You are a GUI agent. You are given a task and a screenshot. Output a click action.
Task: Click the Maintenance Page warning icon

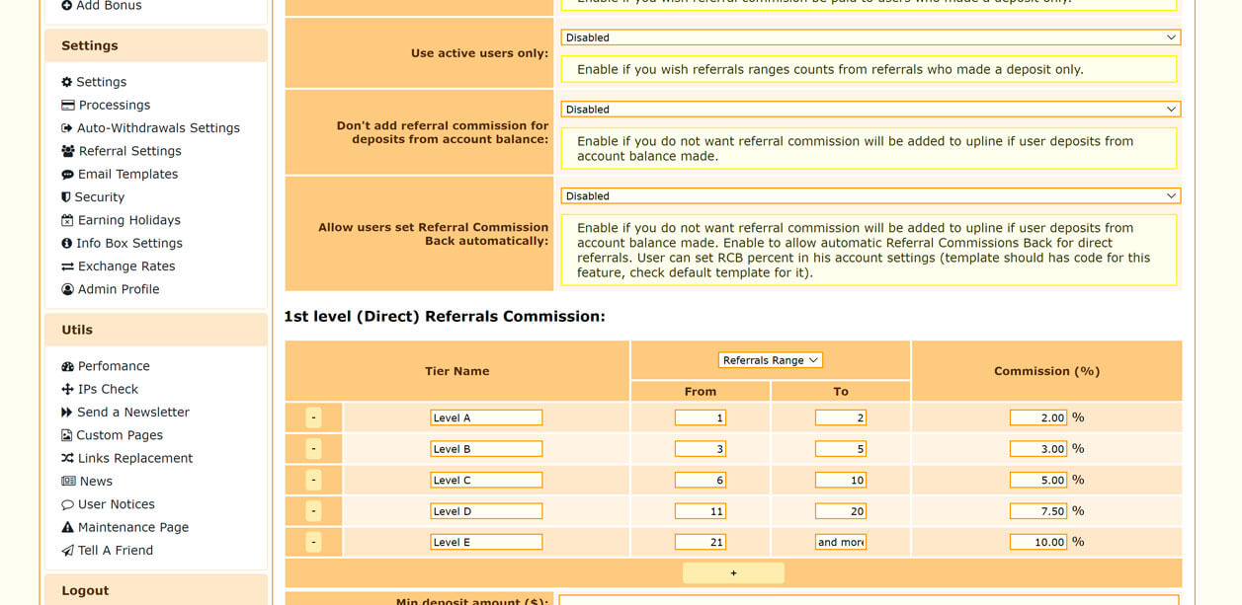[68, 527]
